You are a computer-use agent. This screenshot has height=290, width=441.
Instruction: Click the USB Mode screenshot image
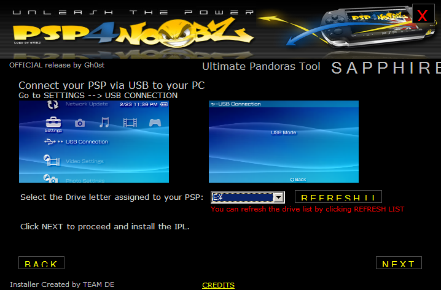[284, 142]
